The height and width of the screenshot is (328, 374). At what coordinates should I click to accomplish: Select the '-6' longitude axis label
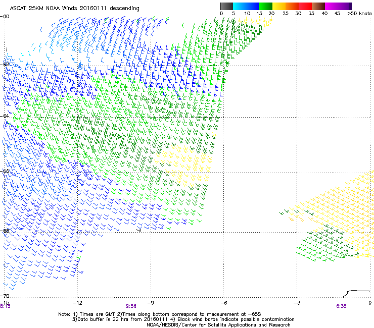(223, 303)
